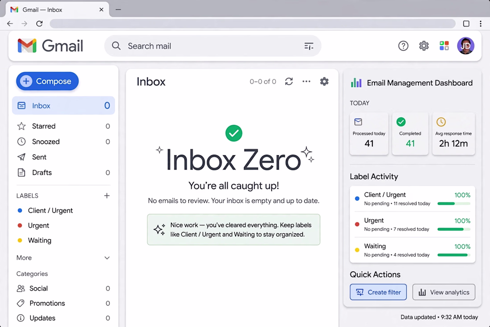The image size is (490, 327).
Task: Expand the More section chevron
Action: pyautogui.click(x=107, y=258)
